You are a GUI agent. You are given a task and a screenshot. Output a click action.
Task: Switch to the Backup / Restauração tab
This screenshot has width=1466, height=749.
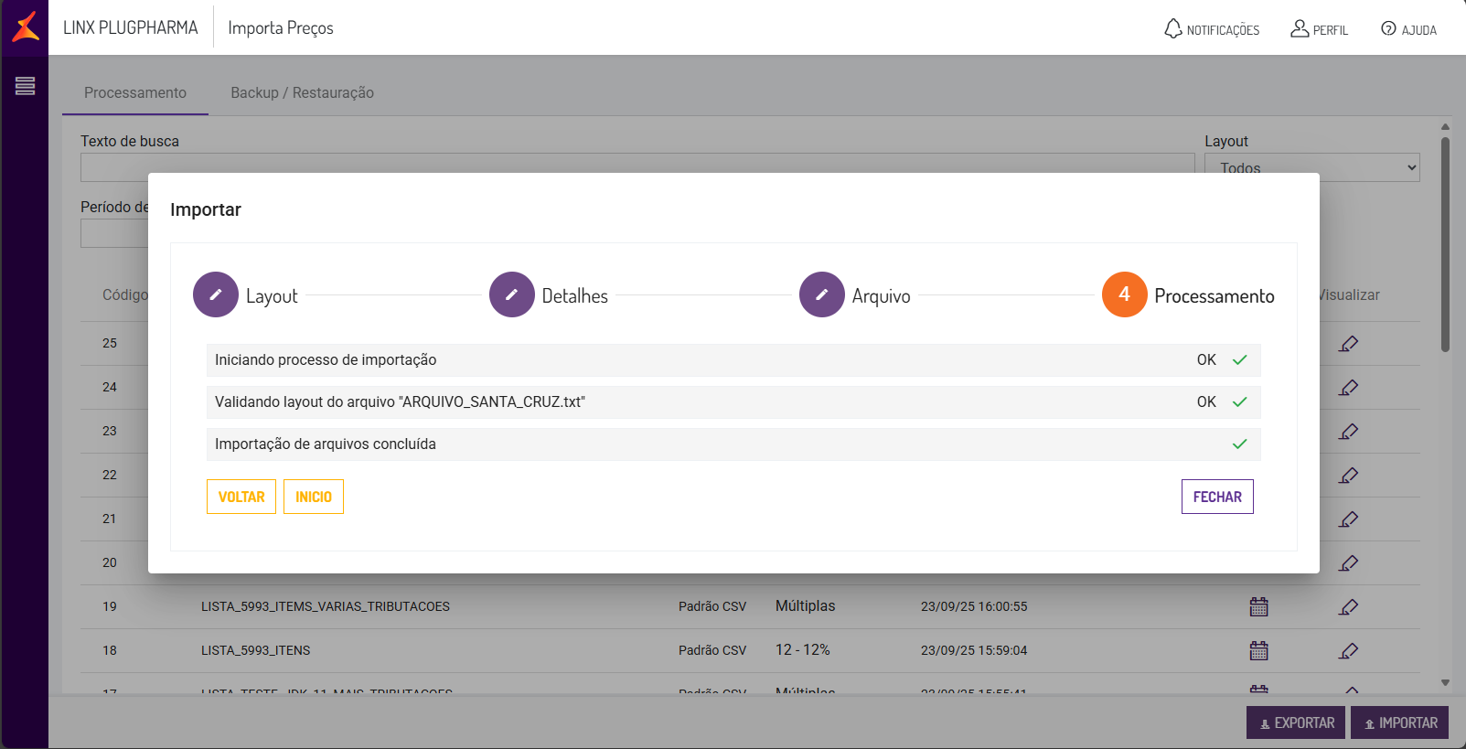click(x=302, y=92)
